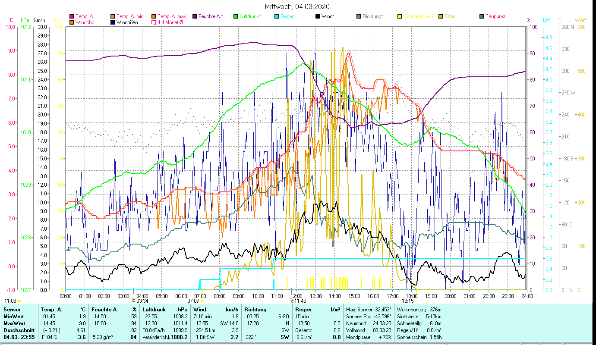Click the average temperature value 4.61
Image resolution: width=596 pixels, height=345 pixels.
pos(80,330)
